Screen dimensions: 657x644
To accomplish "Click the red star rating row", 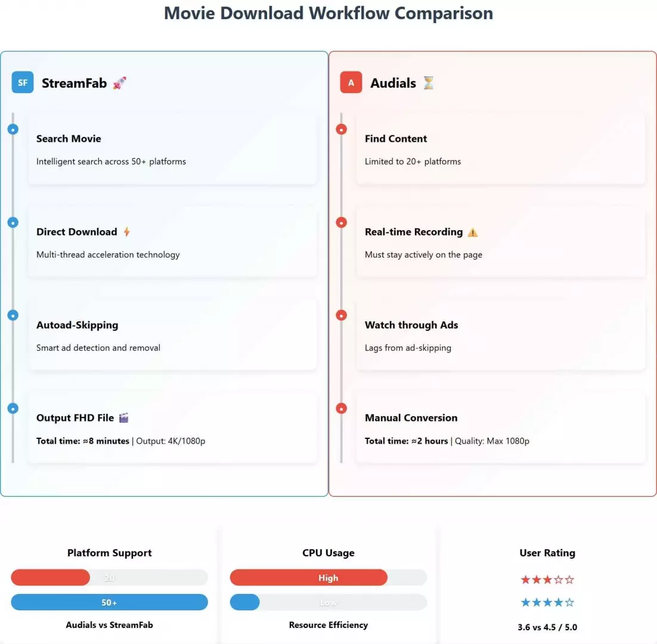I will (547, 580).
